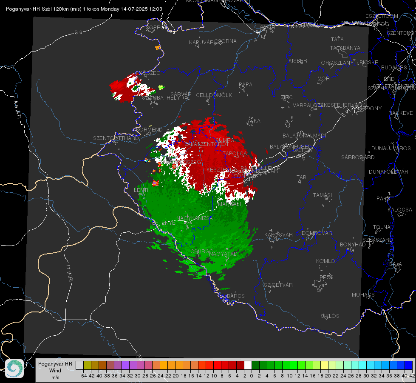Click the radar title text with the 14-07-2025 timestamp

point(84,9)
